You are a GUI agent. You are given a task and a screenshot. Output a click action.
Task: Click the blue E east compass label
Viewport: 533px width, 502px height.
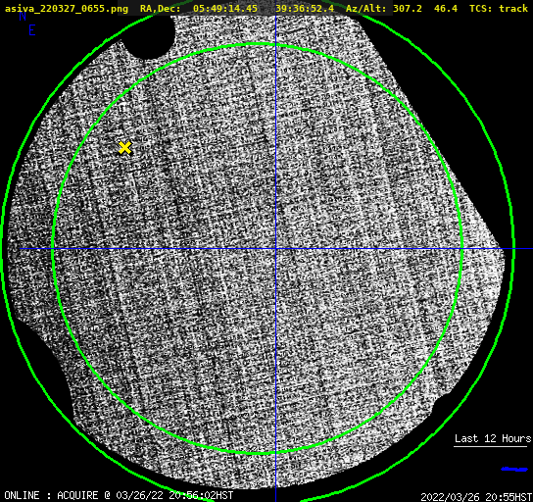click(x=32, y=30)
